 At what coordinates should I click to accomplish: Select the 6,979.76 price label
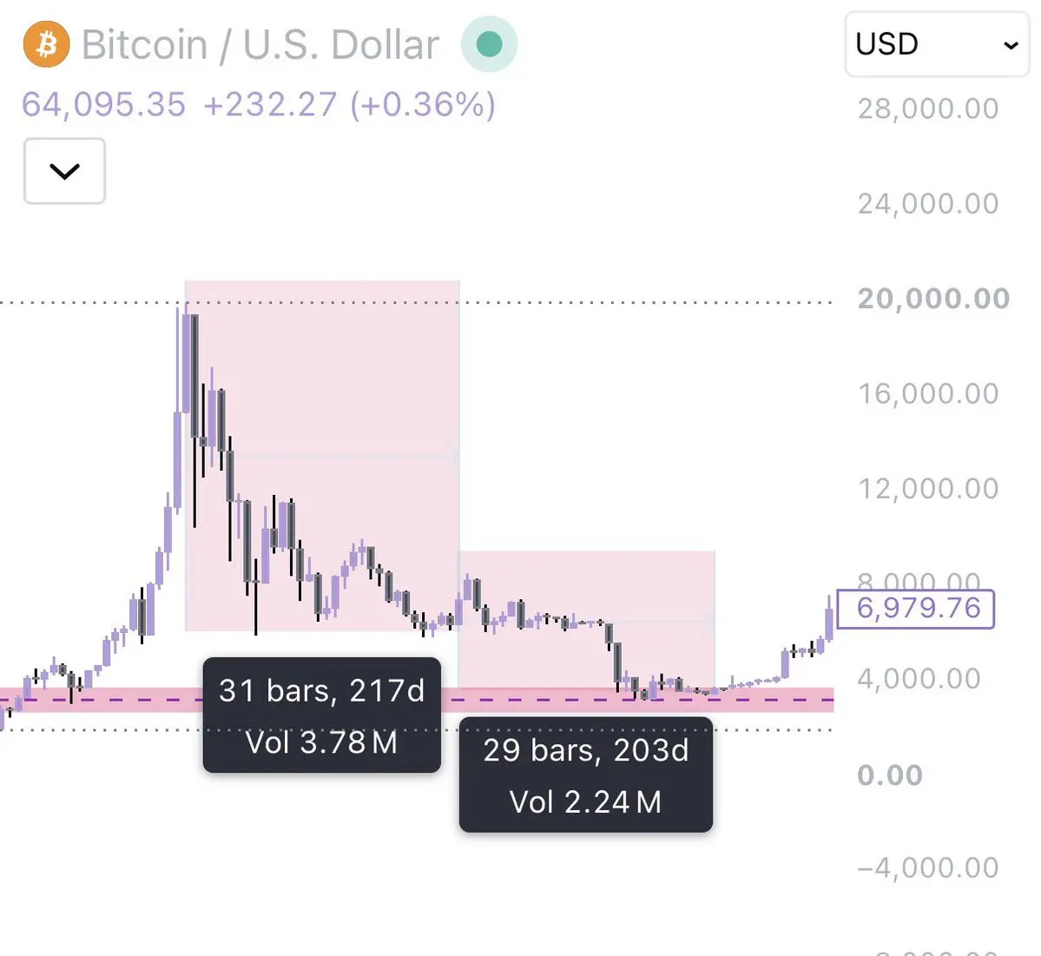(x=915, y=609)
